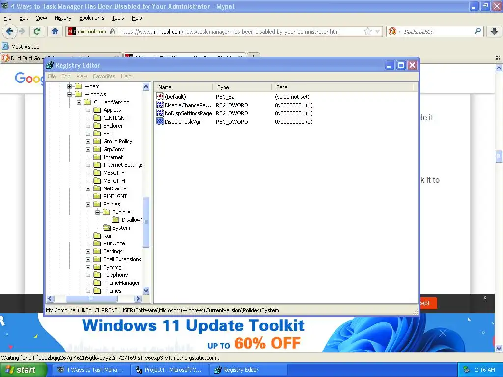
Task: Click the browser Back arrow button
Action: [x=9, y=31]
